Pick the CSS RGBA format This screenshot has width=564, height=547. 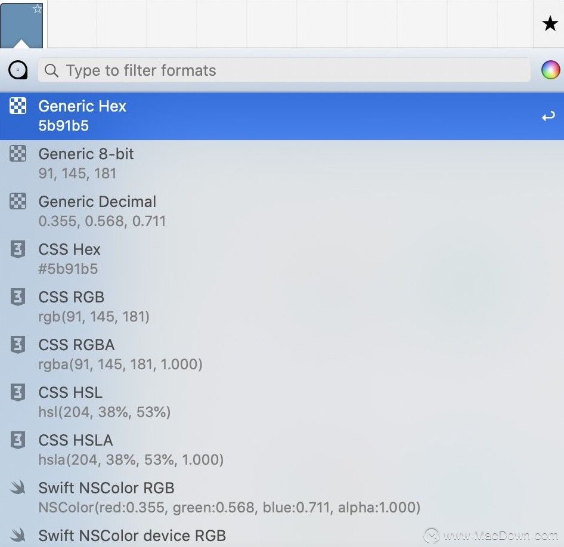tap(282, 354)
